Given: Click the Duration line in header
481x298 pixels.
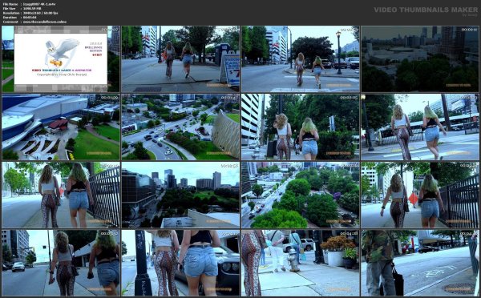Looking at the screenshot, I should click(x=19, y=18).
